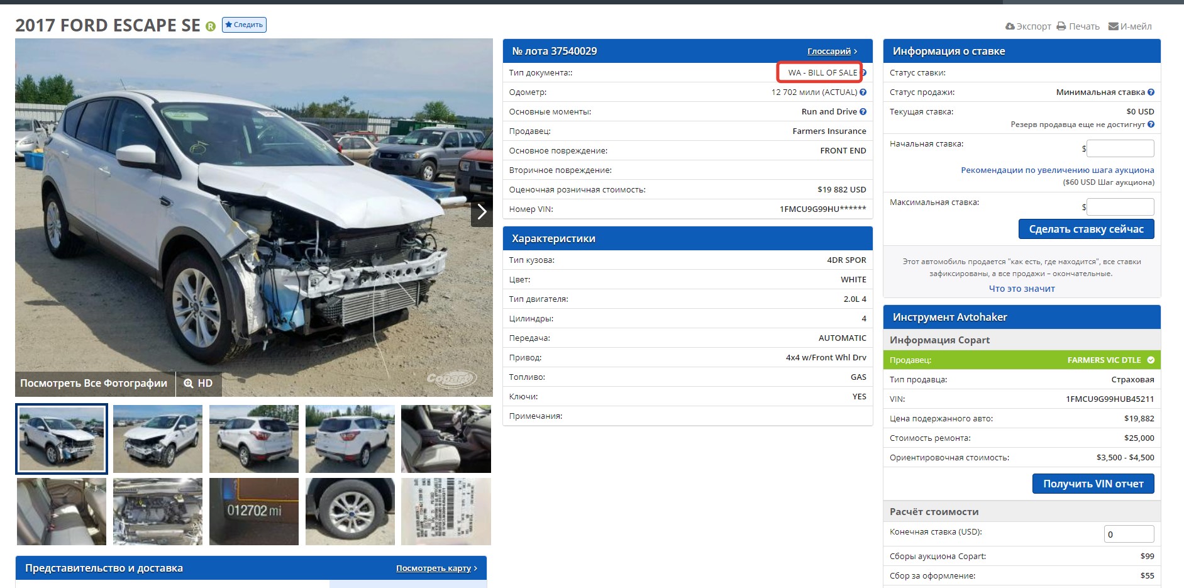Show next photo with right arrow
The height and width of the screenshot is (588, 1184).
point(482,212)
